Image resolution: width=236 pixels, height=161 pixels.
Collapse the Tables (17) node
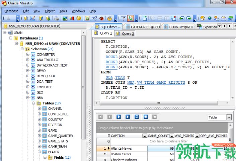(33, 103)
